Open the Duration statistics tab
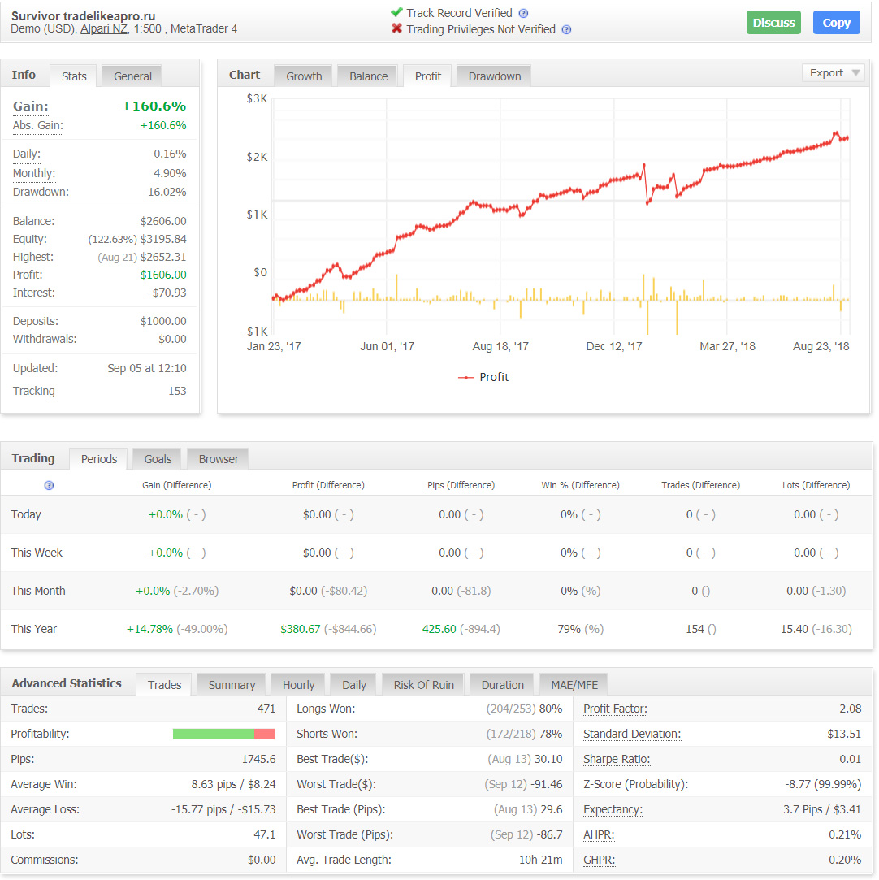Image resolution: width=879 pixels, height=880 pixels. 503,685
